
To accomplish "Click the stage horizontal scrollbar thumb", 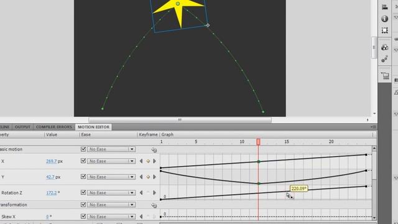I will pyautogui.click(x=180, y=120).
